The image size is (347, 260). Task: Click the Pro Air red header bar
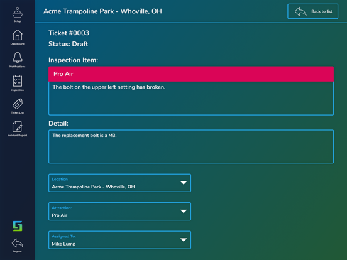click(191, 74)
